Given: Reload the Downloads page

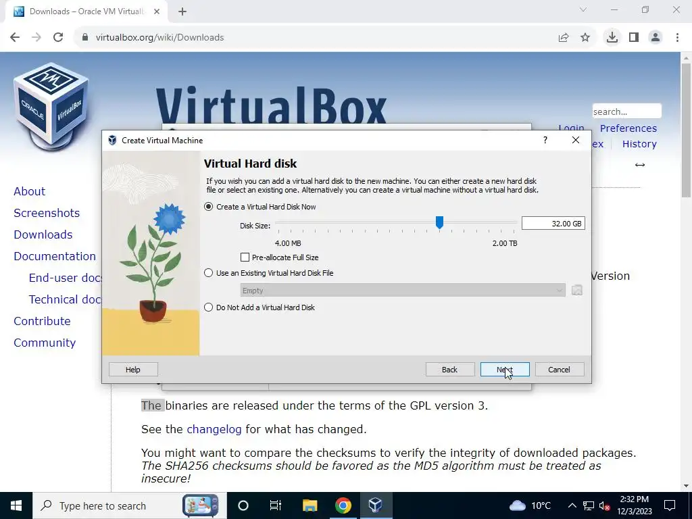Looking at the screenshot, I should pyautogui.click(x=58, y=38).
